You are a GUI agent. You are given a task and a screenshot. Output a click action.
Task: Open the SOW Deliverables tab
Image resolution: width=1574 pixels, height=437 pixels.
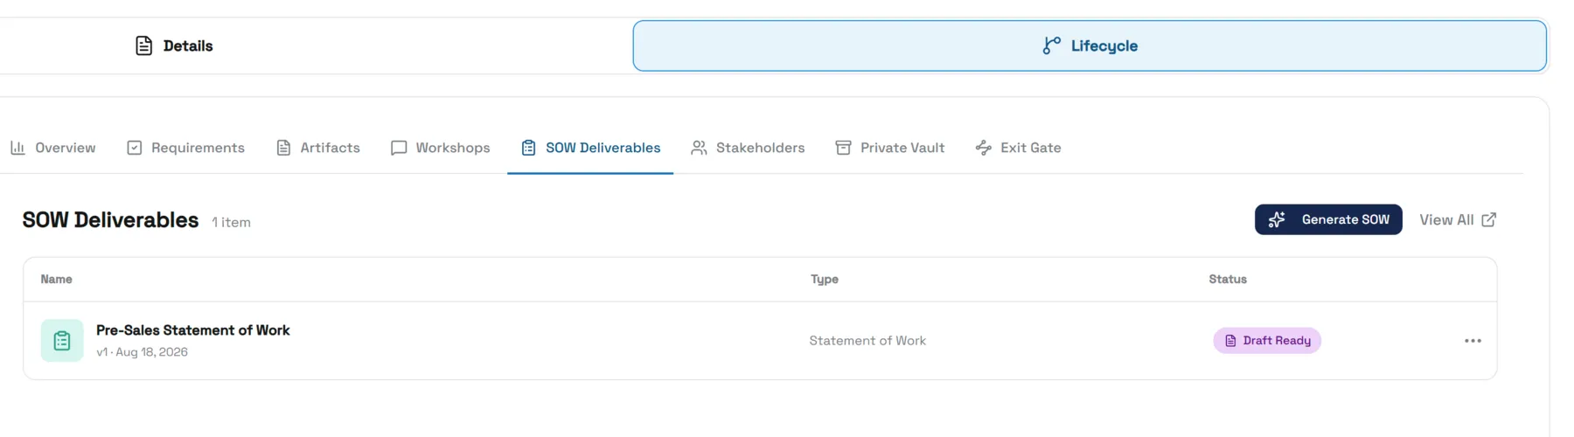[x=590, y=148]
